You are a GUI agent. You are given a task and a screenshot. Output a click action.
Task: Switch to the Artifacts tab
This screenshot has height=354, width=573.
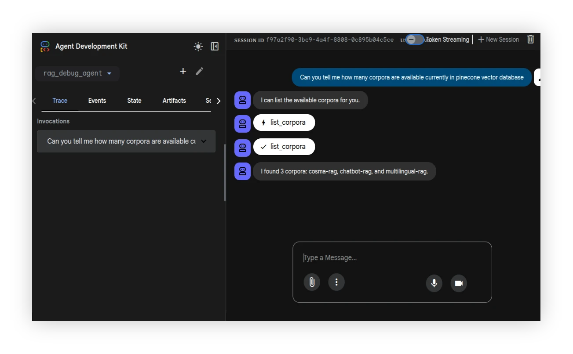click(174, 101)
